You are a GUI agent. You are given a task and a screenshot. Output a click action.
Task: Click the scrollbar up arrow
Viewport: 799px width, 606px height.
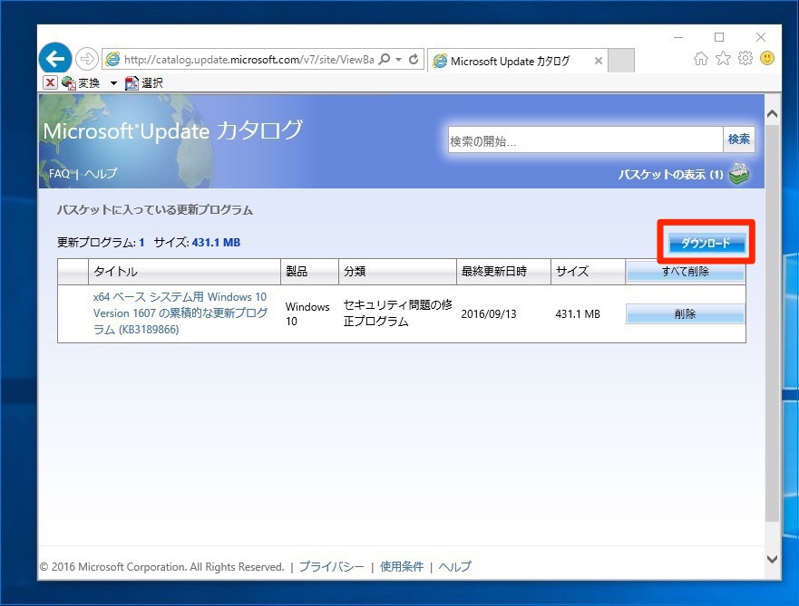point(772,114)
